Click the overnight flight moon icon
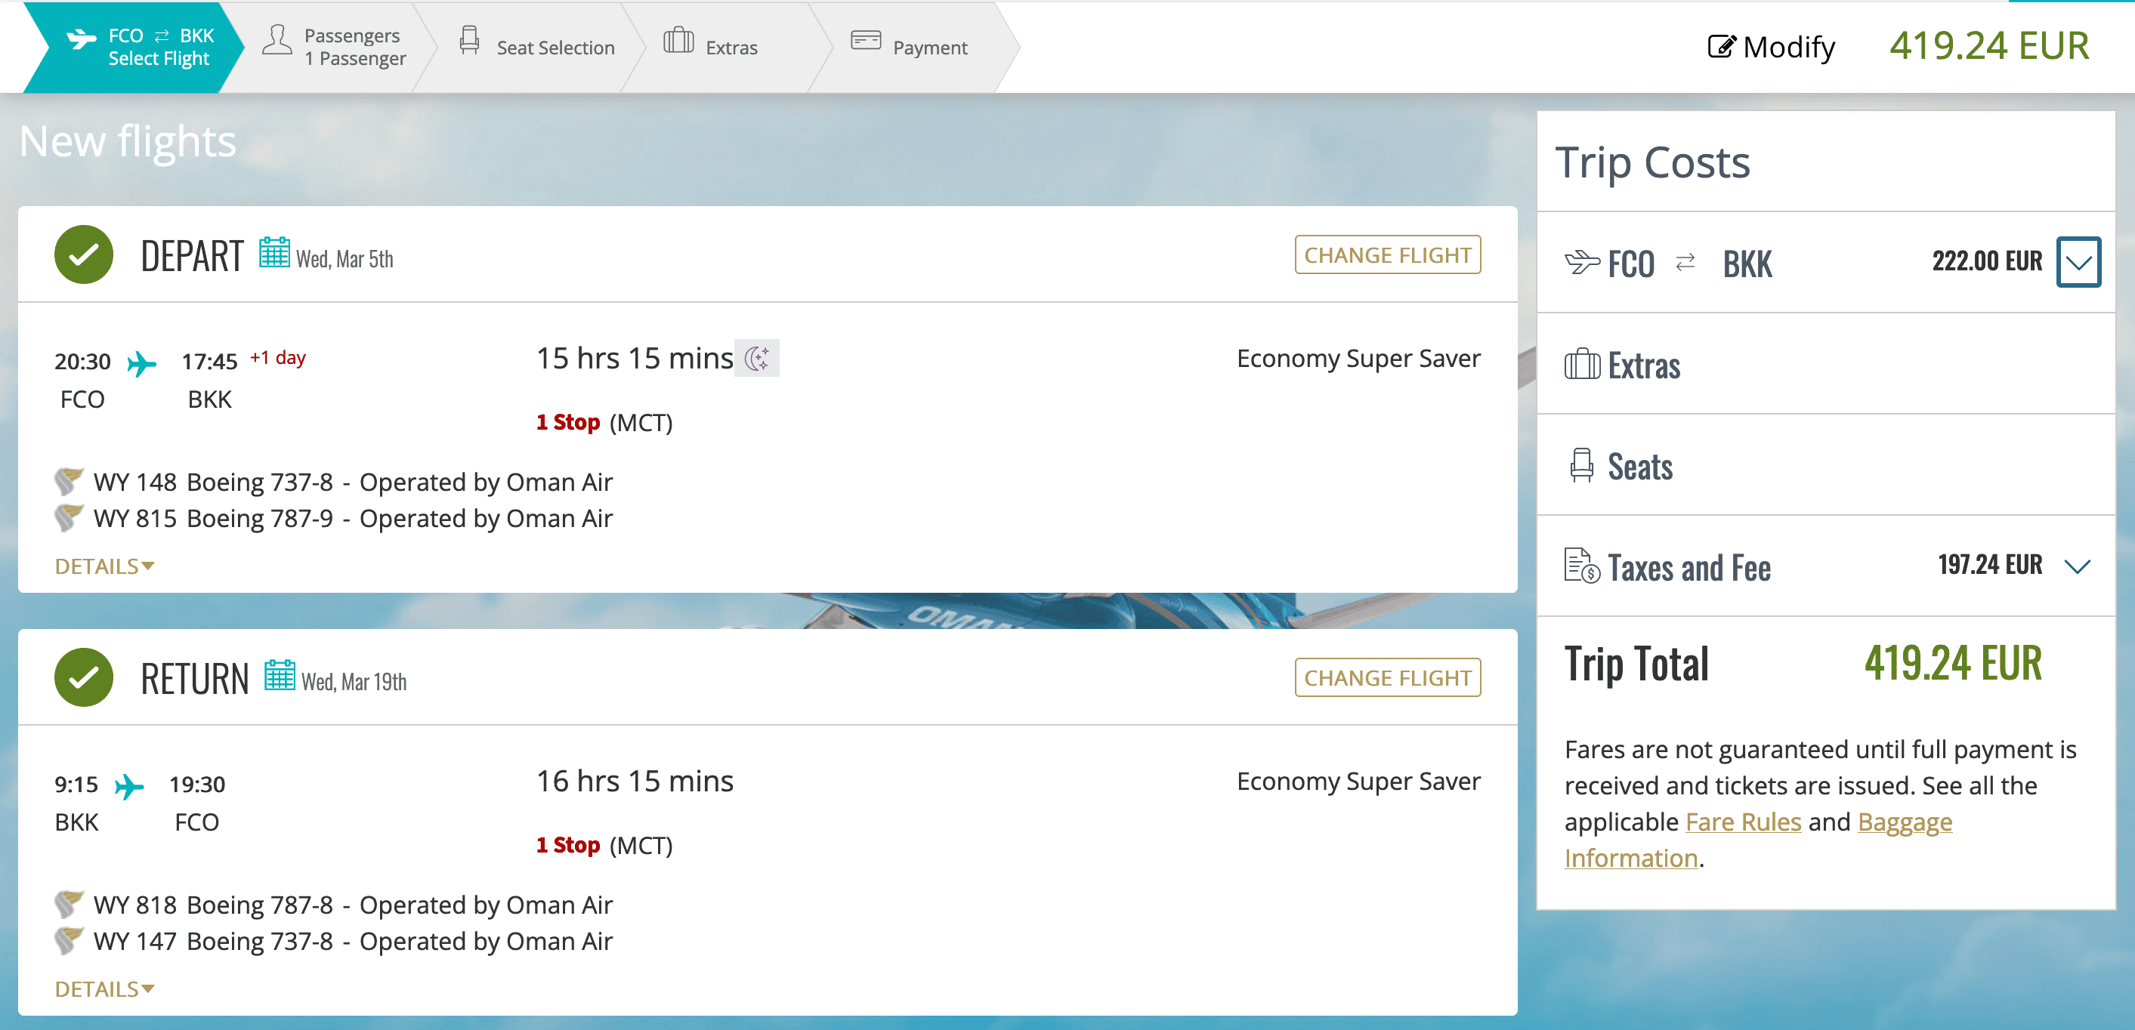This screenshot has height=1030, width=2135. tap(757, 358)
